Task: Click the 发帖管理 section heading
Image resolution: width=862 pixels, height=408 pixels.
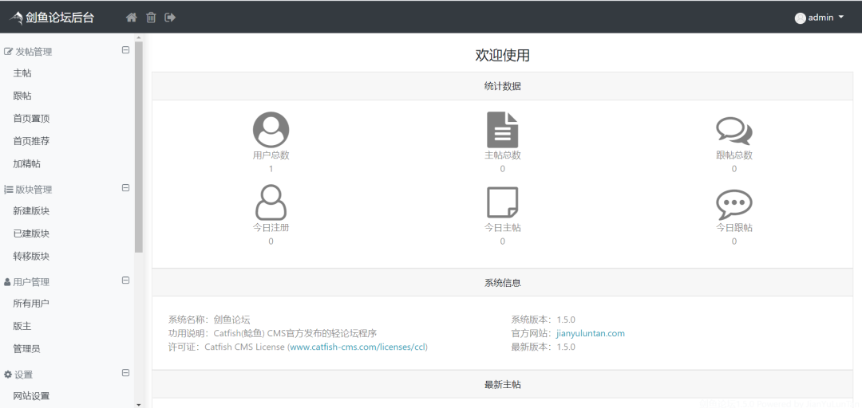Action: pos(34,52)
